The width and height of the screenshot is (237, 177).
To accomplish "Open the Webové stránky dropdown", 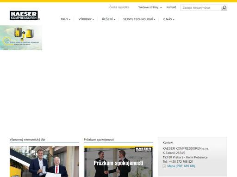I will coord(150,7).
